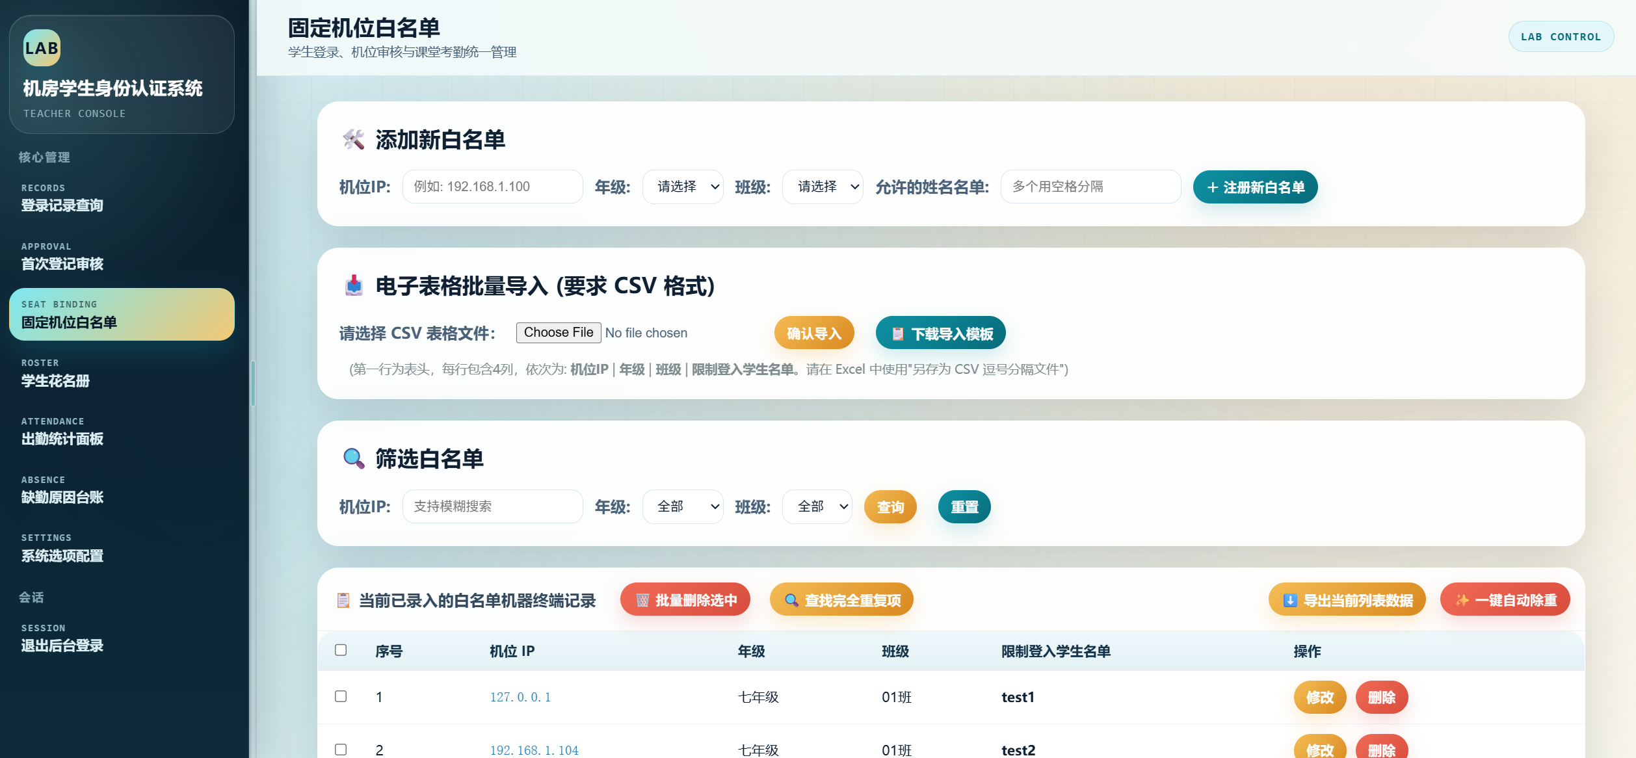The width and height of the screenshot is (1636, 758).
Task: Click the 序号 column header
Action: 389,651
